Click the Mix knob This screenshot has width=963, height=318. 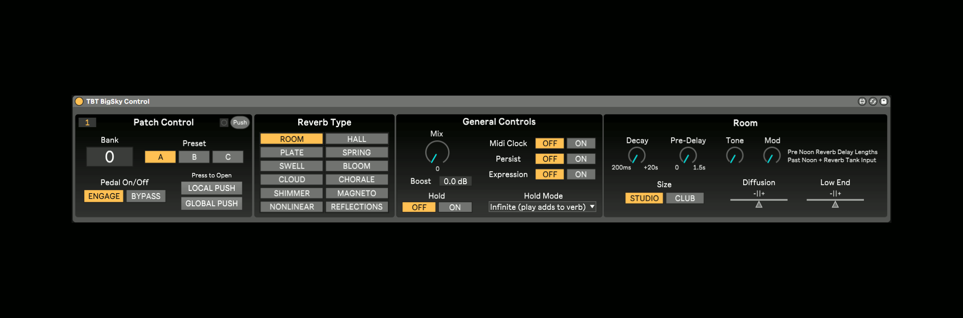(437, 152)
